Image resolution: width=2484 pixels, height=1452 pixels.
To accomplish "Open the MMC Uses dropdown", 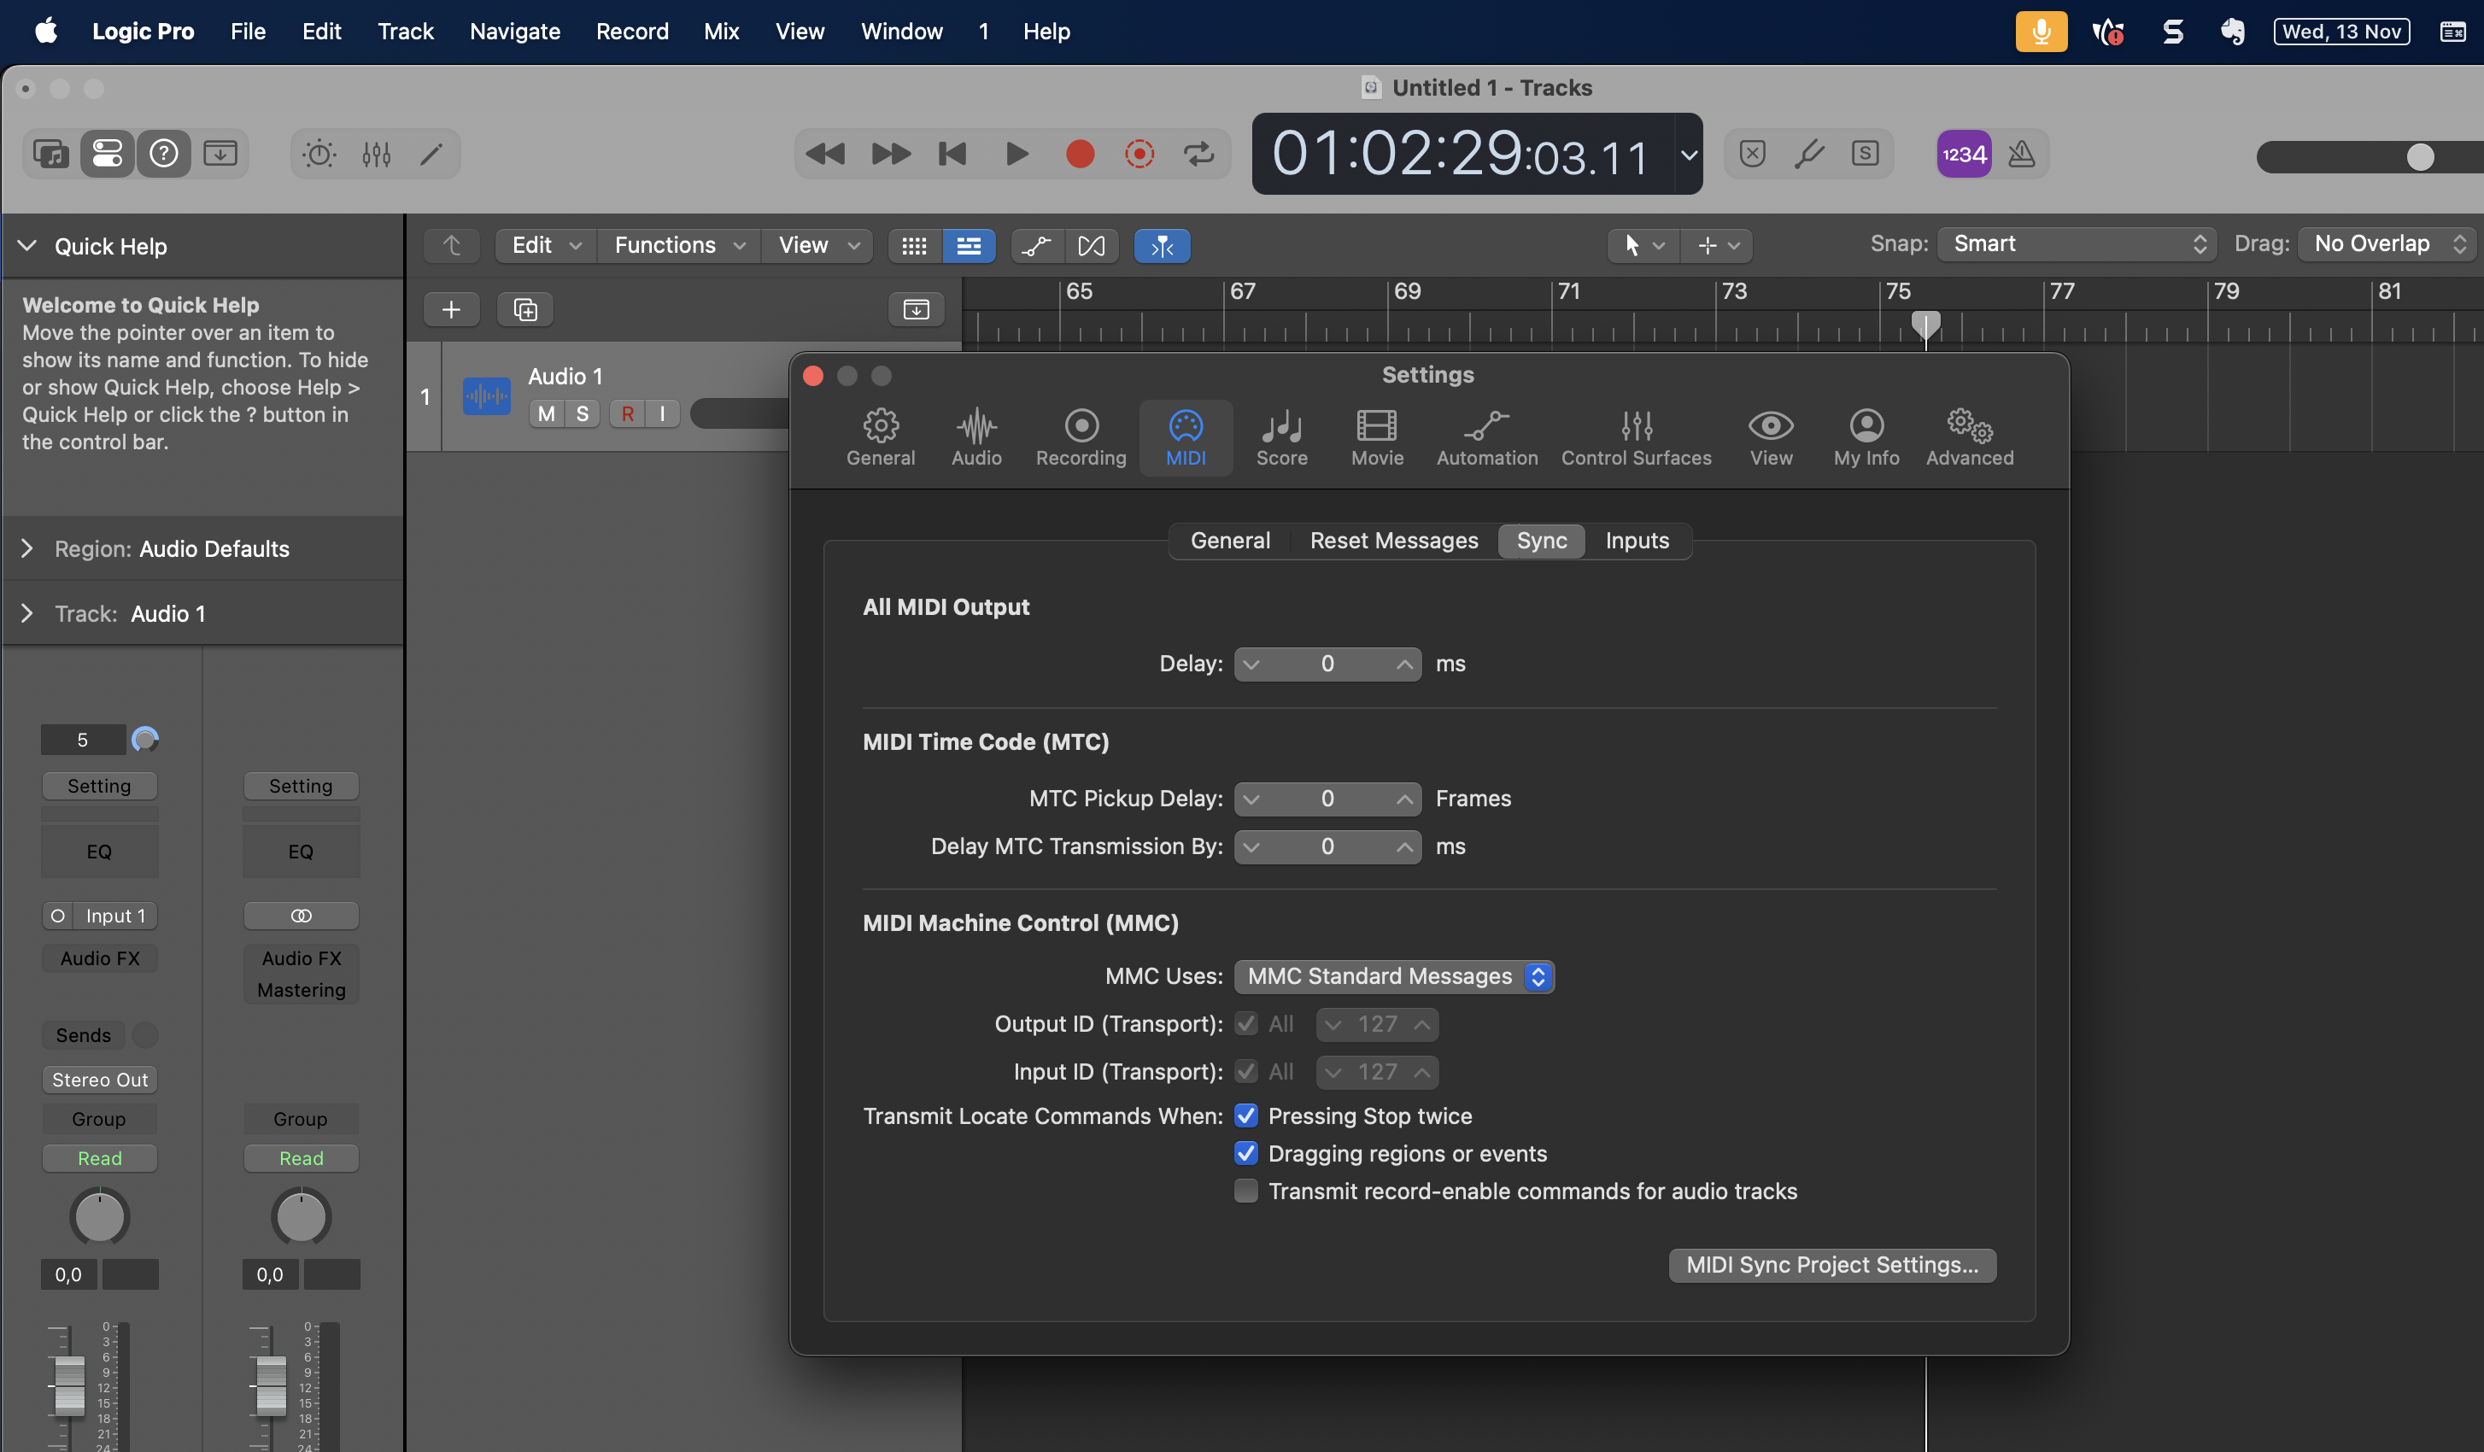I will [1393, 976].
